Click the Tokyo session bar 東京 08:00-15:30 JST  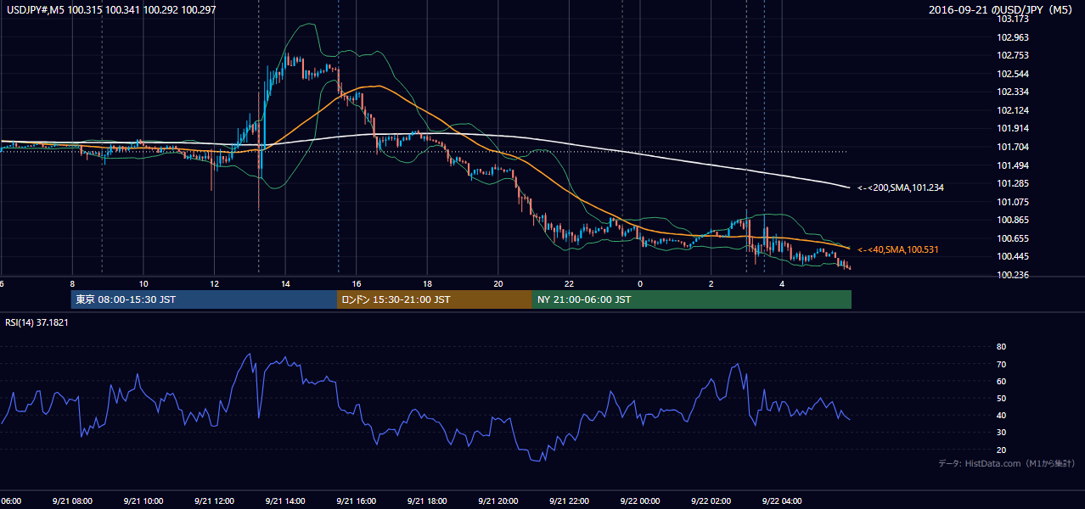tap(205, 299)
